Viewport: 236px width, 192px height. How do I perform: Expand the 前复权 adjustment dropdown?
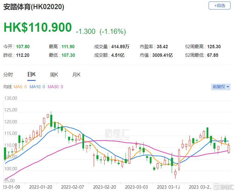221,87
